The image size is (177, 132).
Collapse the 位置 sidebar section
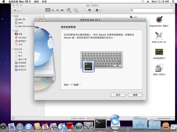click(13, 31)
